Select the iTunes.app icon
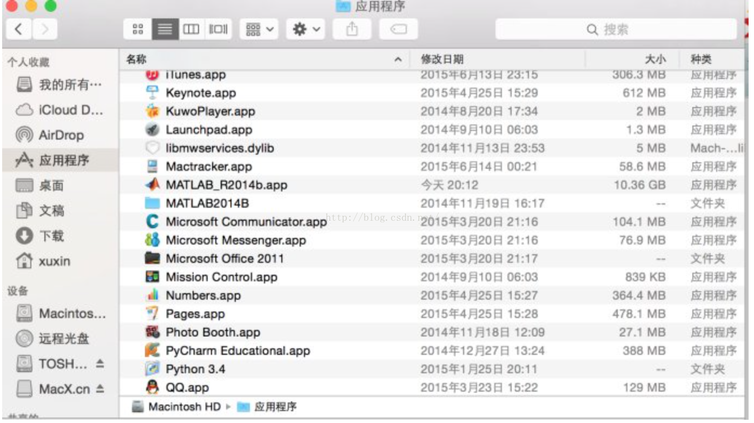The width and height of the screenshot is (754, 423). tap(153, 75)
